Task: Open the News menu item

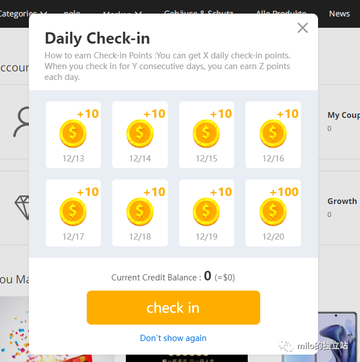Action: coord(339,14)
